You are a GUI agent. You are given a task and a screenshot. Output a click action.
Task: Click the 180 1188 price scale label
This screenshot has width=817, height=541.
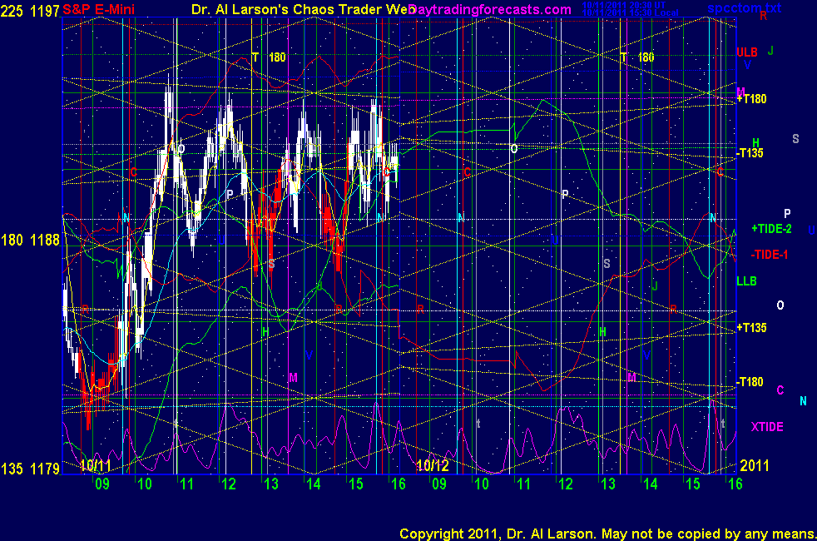(x=30, y=240)
